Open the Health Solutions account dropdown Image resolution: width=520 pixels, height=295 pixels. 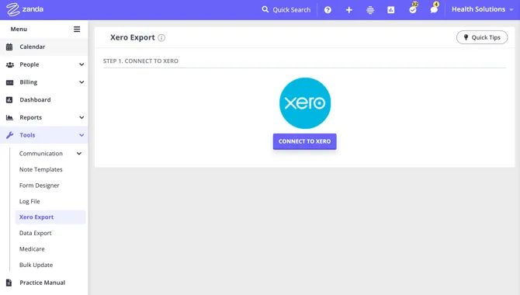483,9
